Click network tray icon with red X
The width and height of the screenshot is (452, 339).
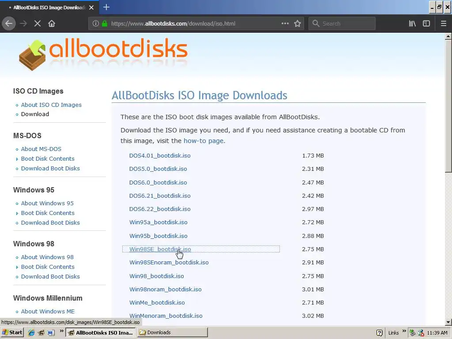click(x=421, y=333)
